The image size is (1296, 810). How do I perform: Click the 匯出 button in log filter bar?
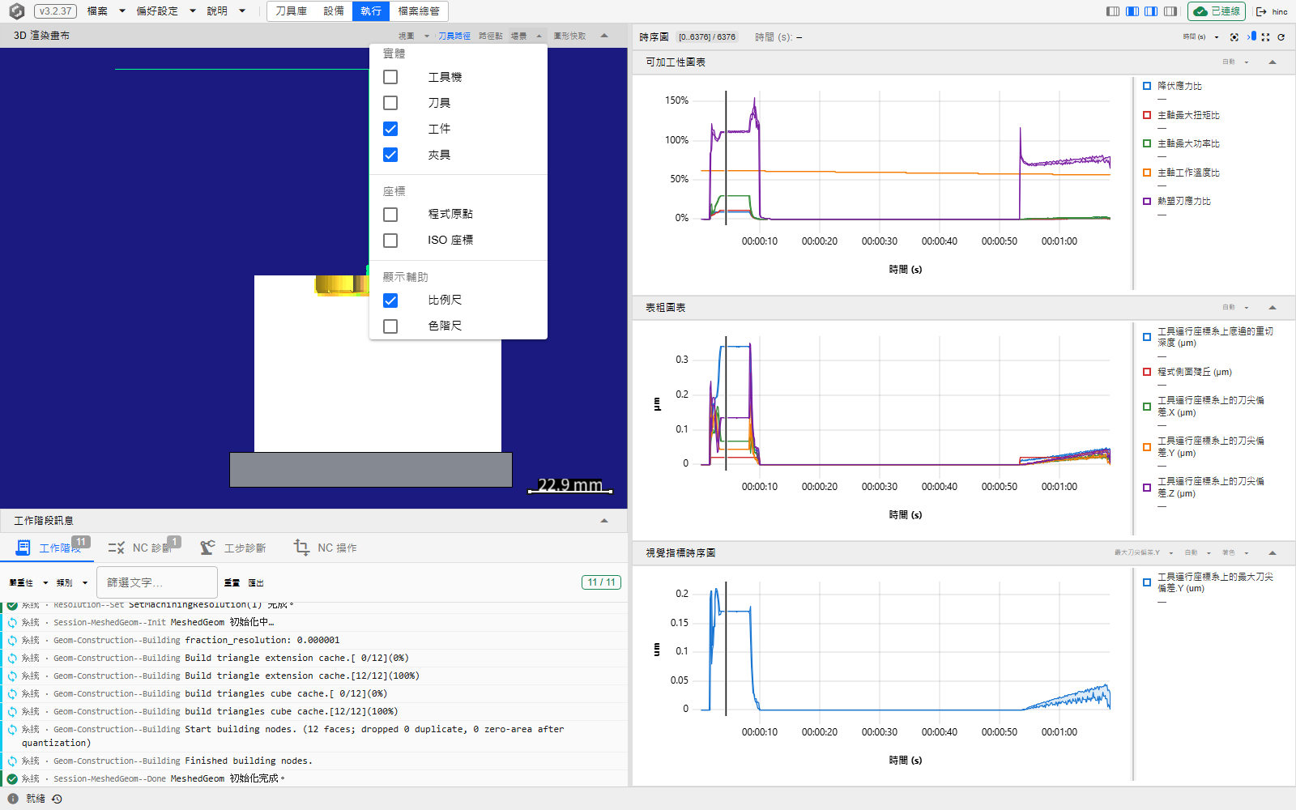[x=256, y=582]
